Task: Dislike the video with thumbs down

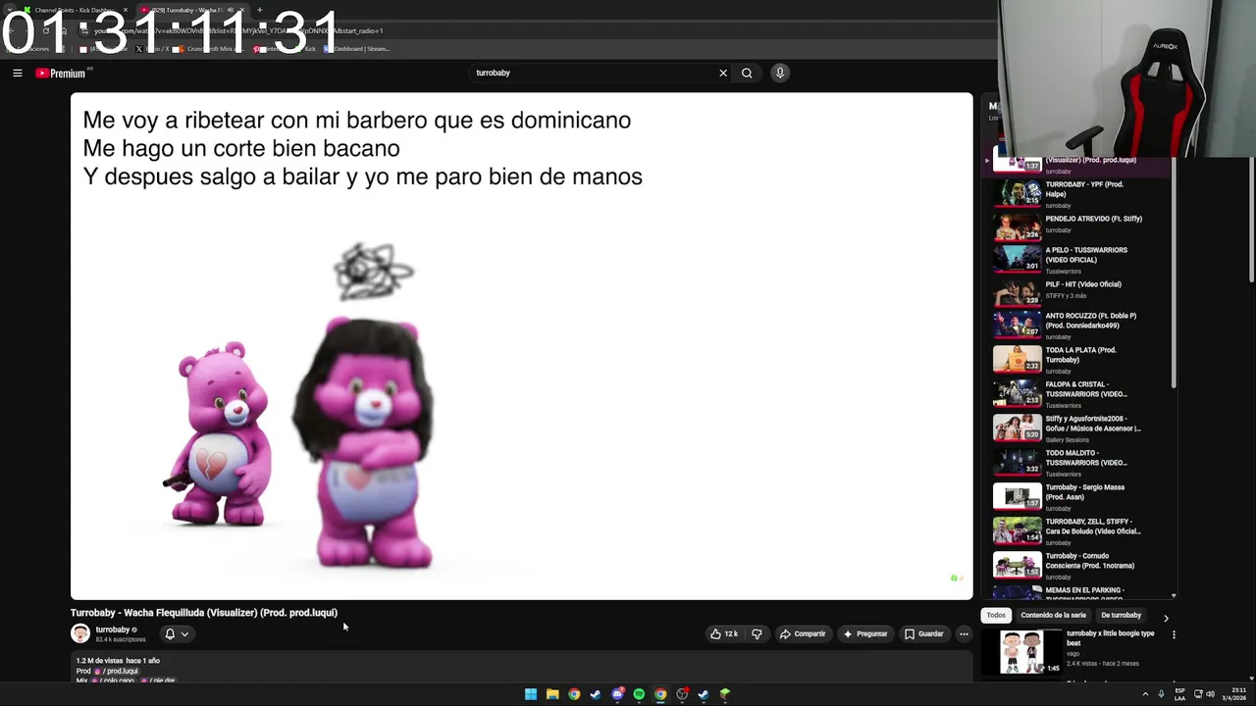Action: tap(757, 633)
